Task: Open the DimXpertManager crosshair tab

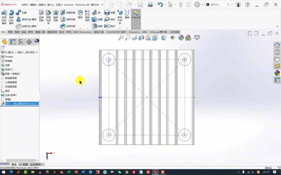Action: coord(29,42)
